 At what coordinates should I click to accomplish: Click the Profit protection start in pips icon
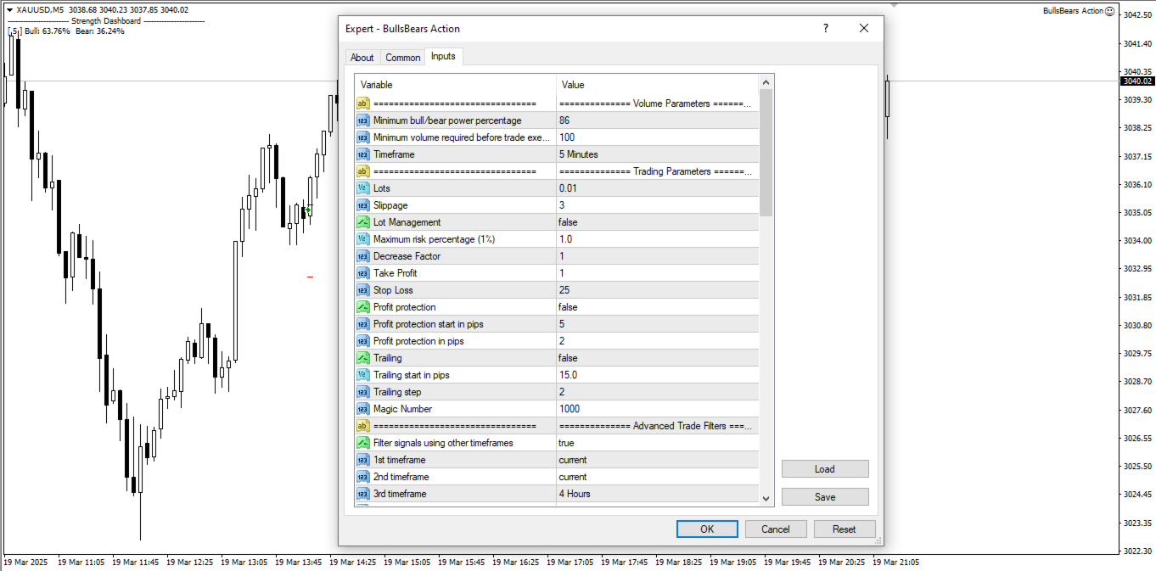coord(362,324)
